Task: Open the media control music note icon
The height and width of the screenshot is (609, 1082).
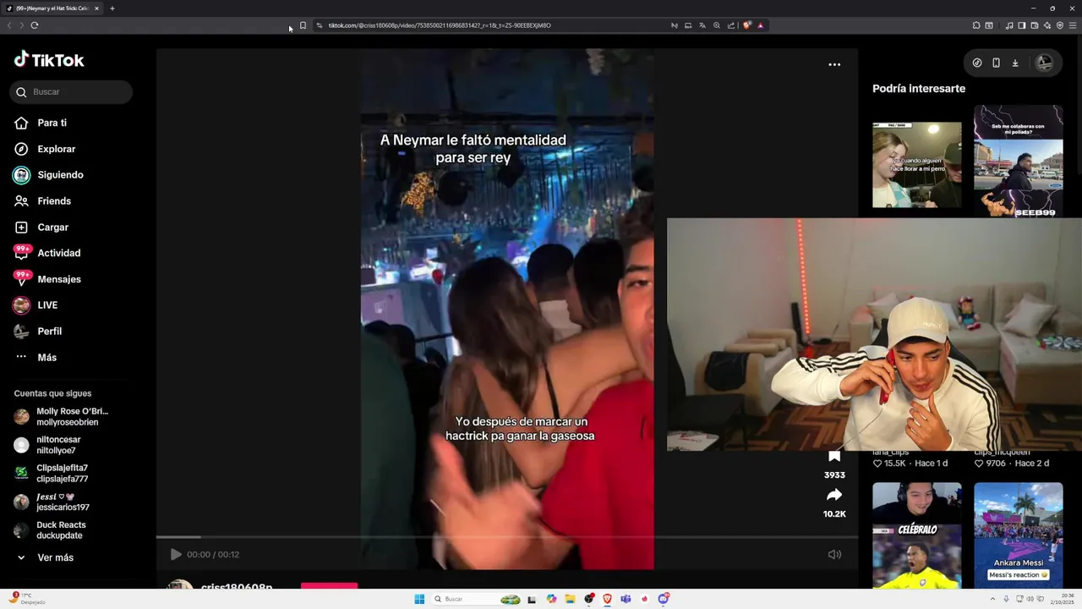Action: click(1009, 25)
